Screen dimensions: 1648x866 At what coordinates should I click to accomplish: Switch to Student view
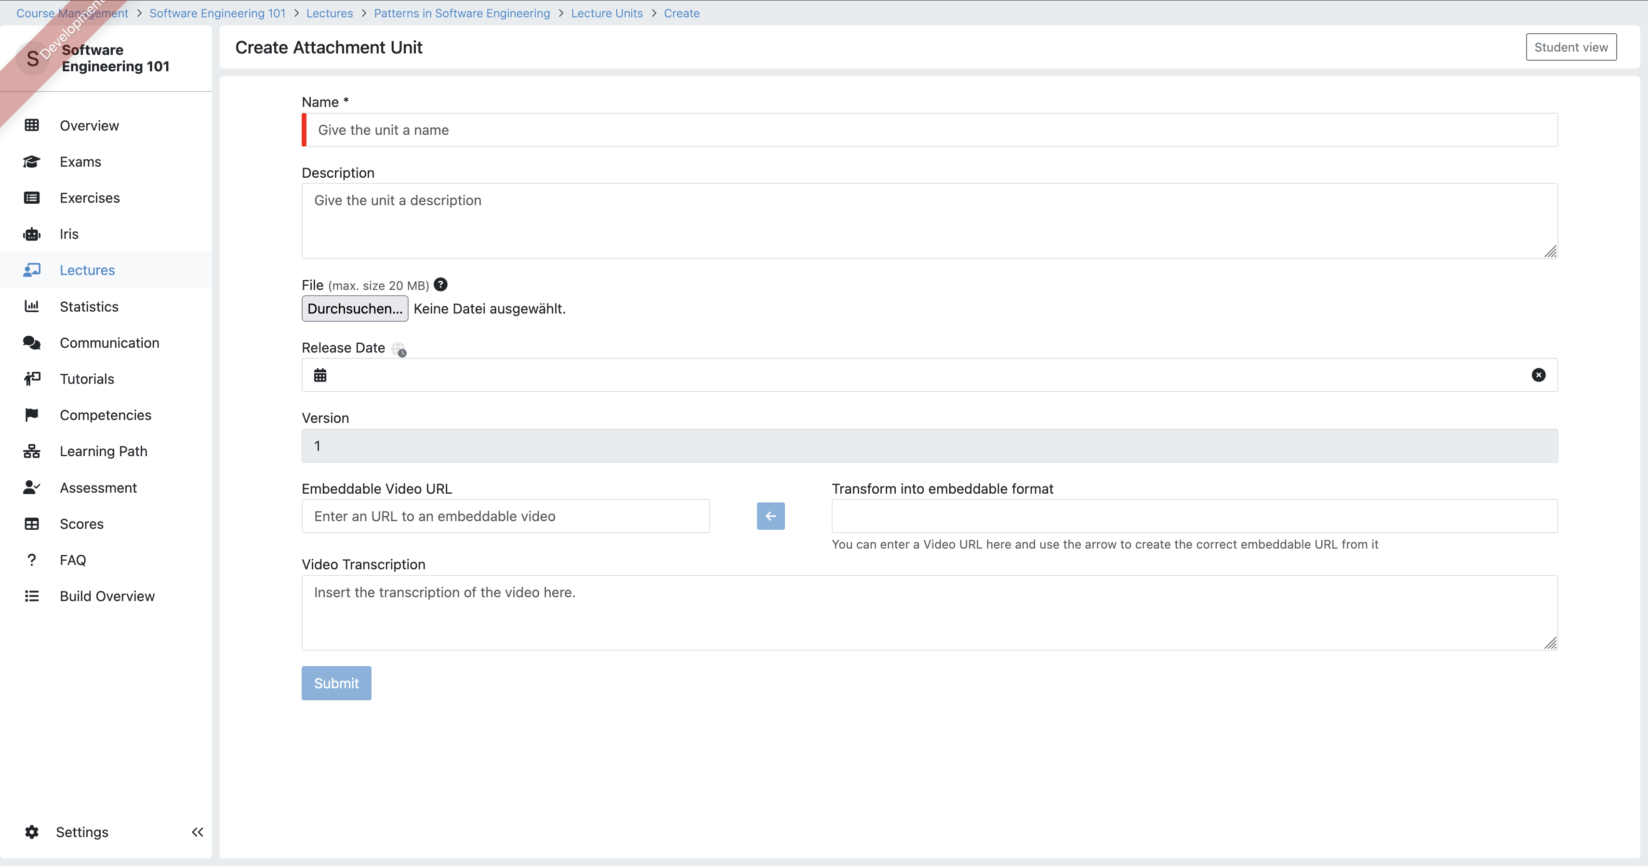tap(1571, 47)
